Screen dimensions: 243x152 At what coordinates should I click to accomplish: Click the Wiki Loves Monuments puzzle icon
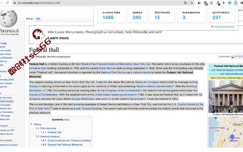pos(38,34)
